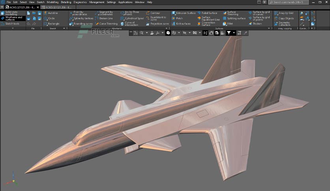Screen dimensions: 330x191
Task: Select the Connection Surface tool
Action: [x=206, y=24]
